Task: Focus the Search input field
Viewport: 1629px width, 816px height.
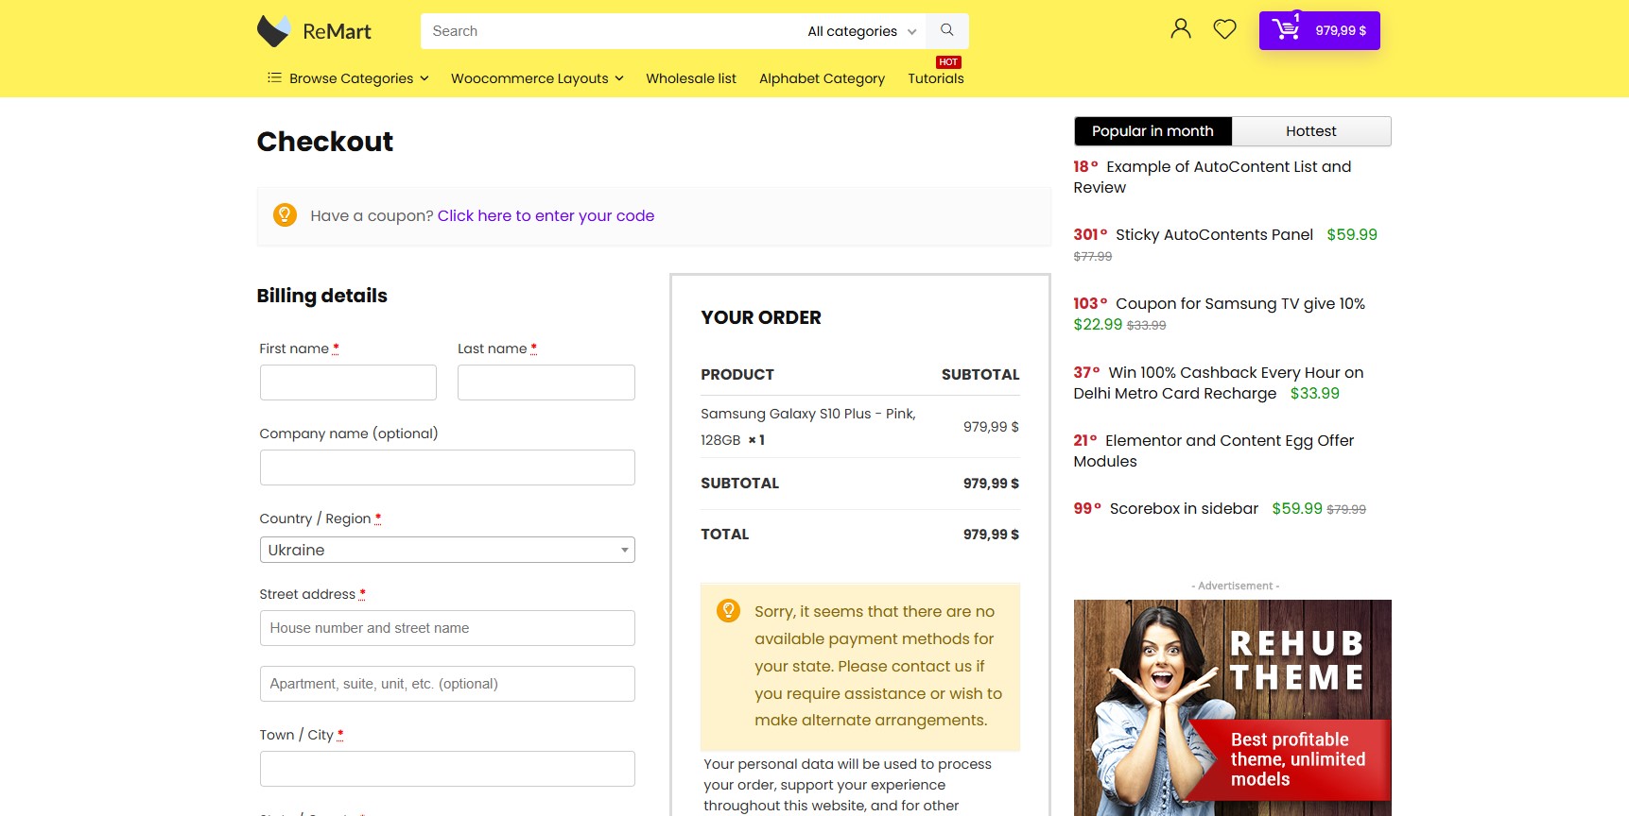Action: click(610, 31)
